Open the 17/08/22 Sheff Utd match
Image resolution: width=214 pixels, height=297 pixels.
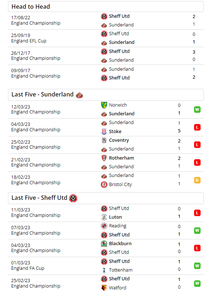click(x=106, y=20)
